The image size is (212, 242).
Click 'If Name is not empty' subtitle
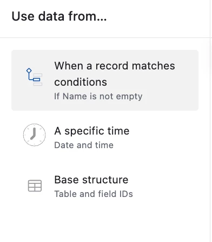(98, 96)
